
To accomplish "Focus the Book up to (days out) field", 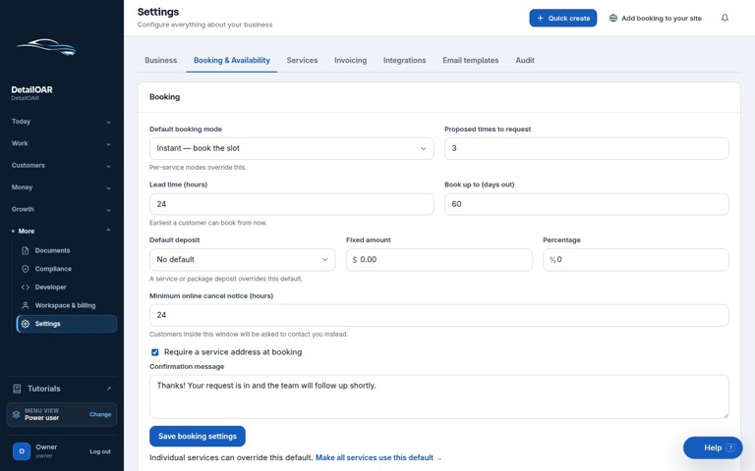I will [x=587, y=204].
